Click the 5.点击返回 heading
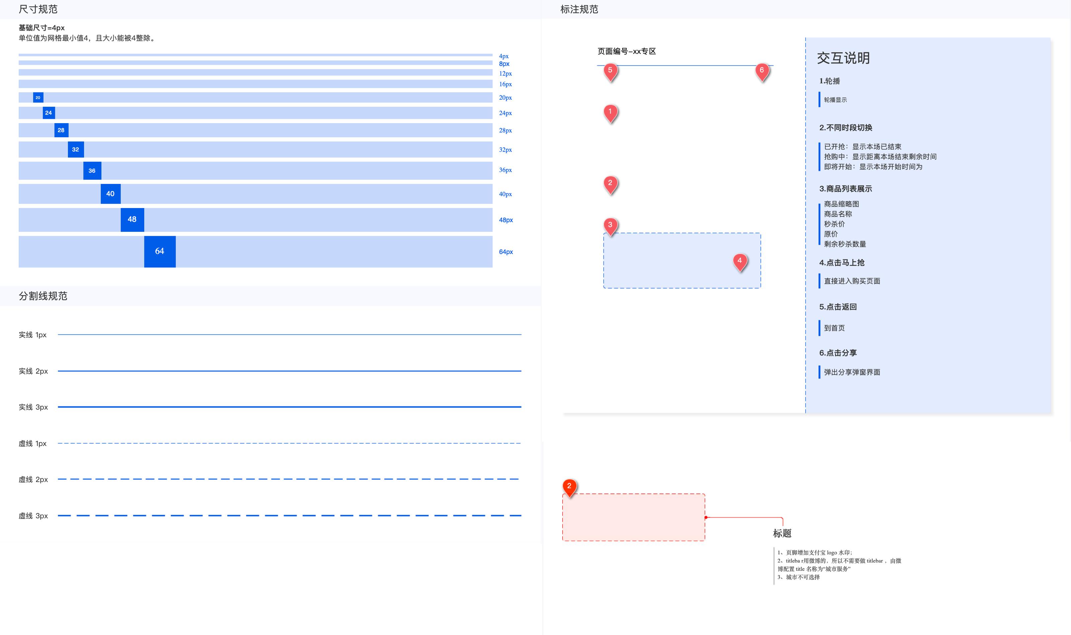 click(x=838, y=307)
